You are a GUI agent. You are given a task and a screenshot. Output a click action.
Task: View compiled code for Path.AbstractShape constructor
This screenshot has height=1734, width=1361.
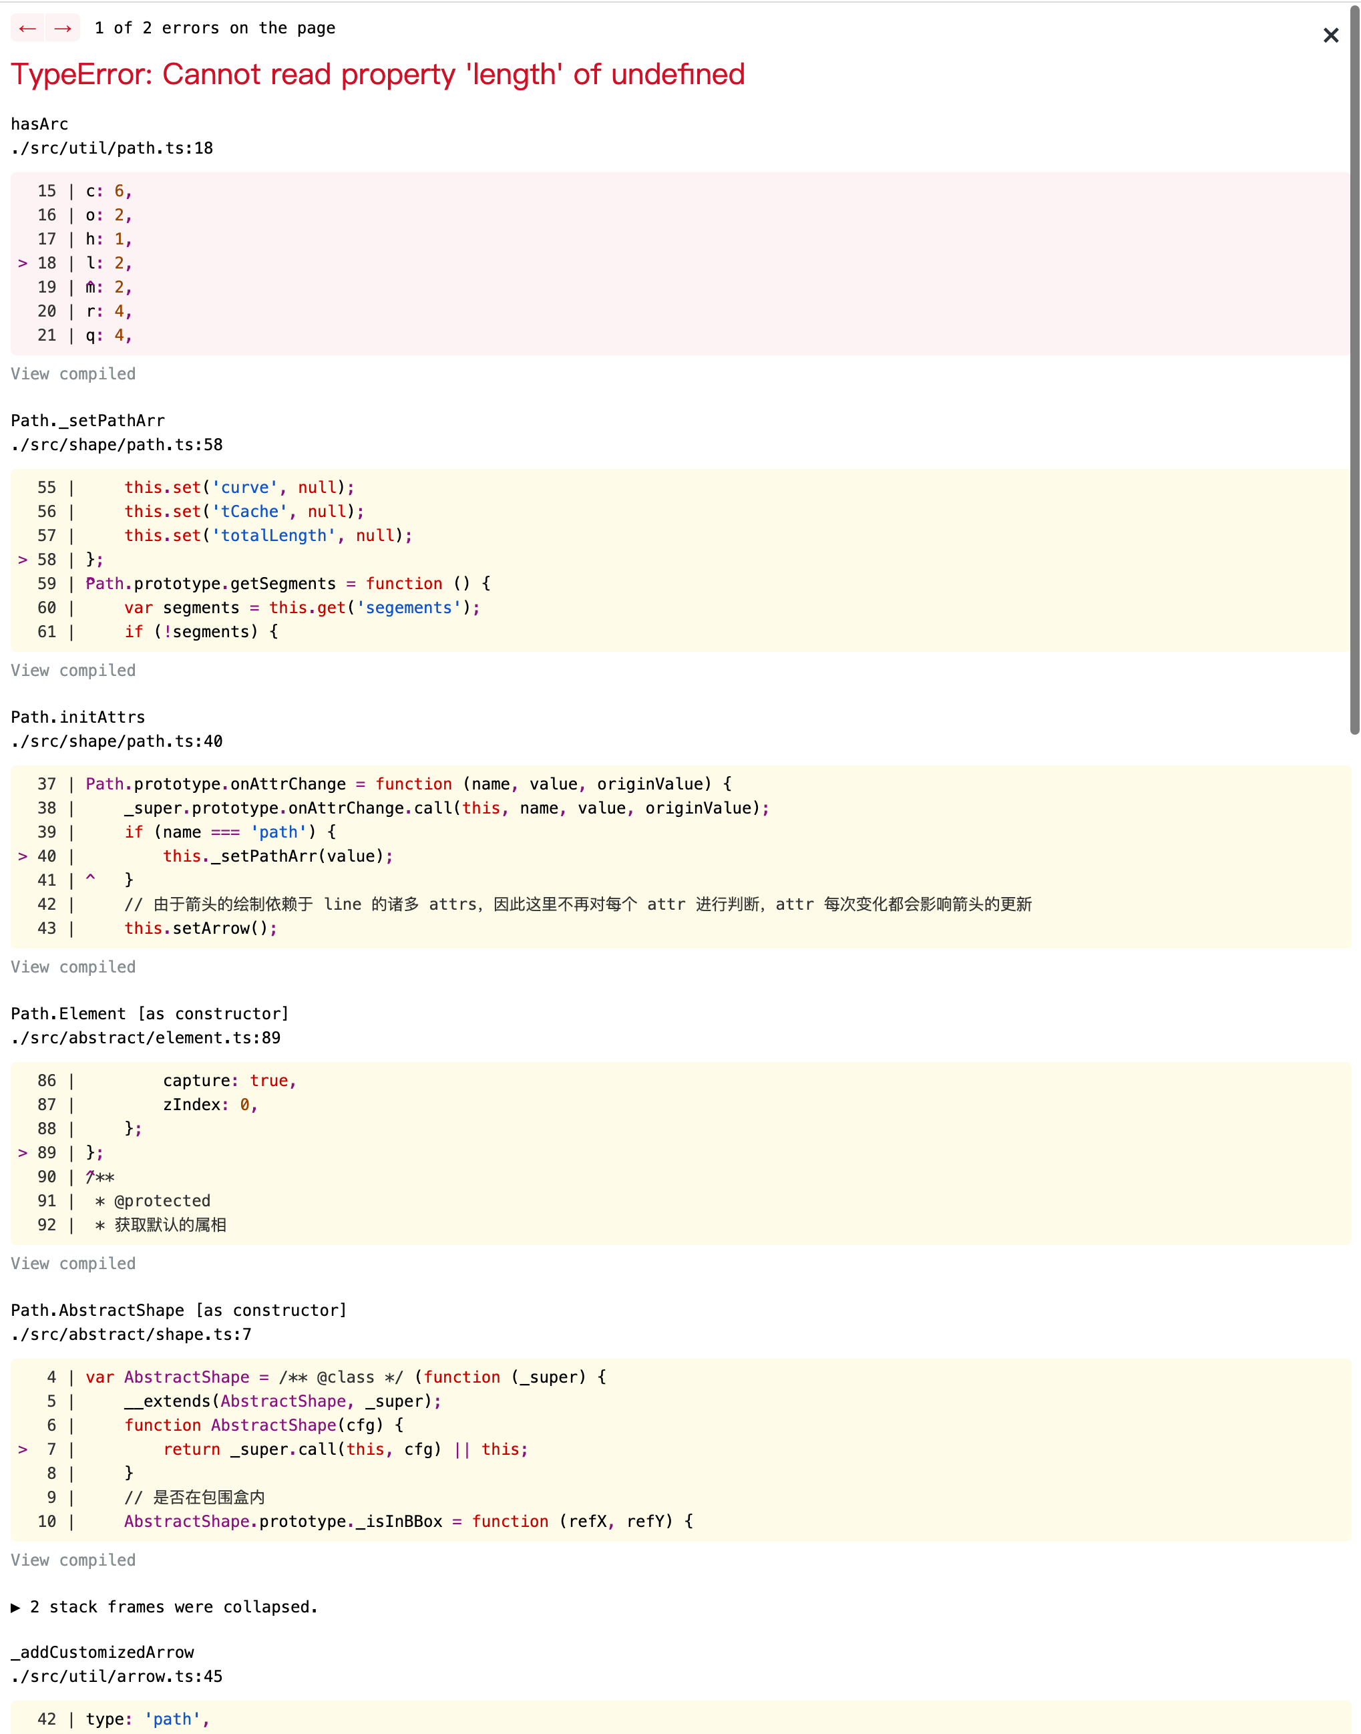(73, 1560)
